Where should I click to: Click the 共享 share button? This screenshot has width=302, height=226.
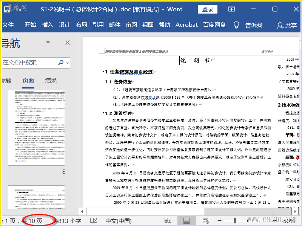[x=287, y=25]
